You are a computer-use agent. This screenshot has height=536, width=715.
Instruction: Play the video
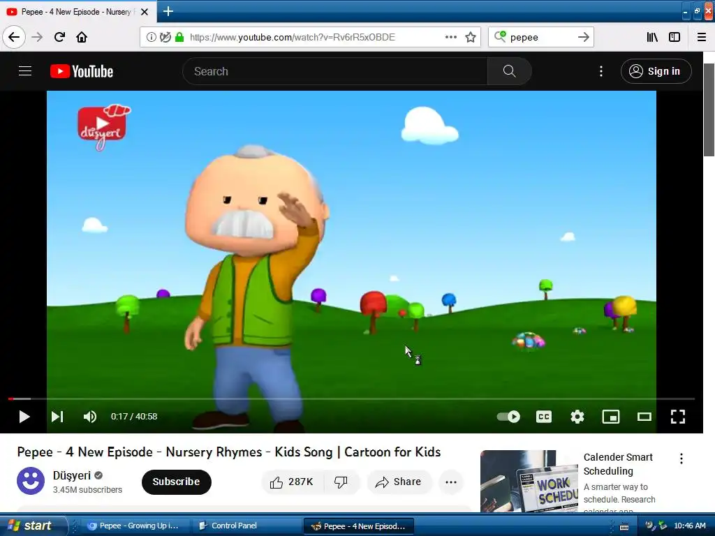24,417
